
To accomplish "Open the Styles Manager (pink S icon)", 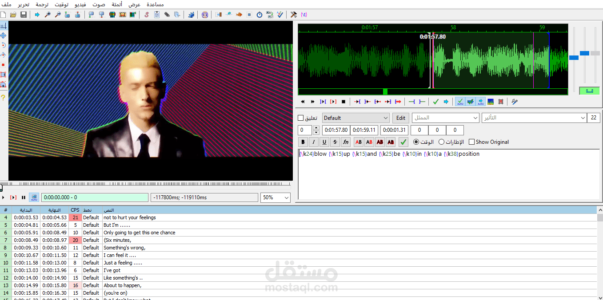I will coord(147,15).
